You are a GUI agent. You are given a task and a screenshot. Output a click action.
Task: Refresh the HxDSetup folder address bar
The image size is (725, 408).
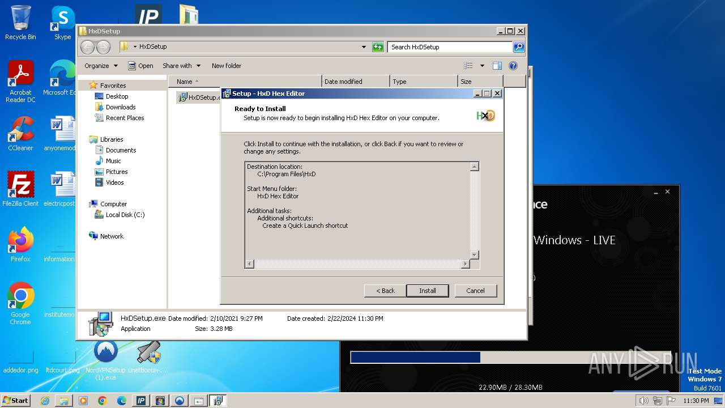378,47
